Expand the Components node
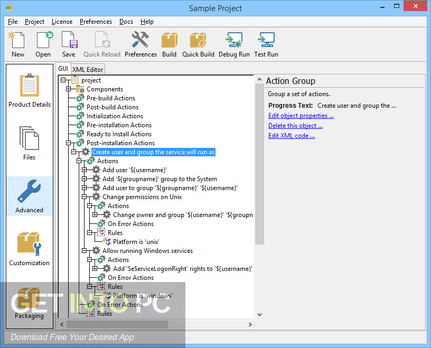This screenshot has width=431, height=348. [x=69, y=89]
